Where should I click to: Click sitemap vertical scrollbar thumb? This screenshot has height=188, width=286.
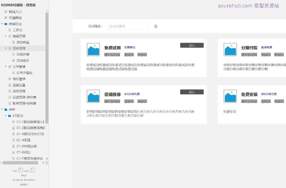47,68
